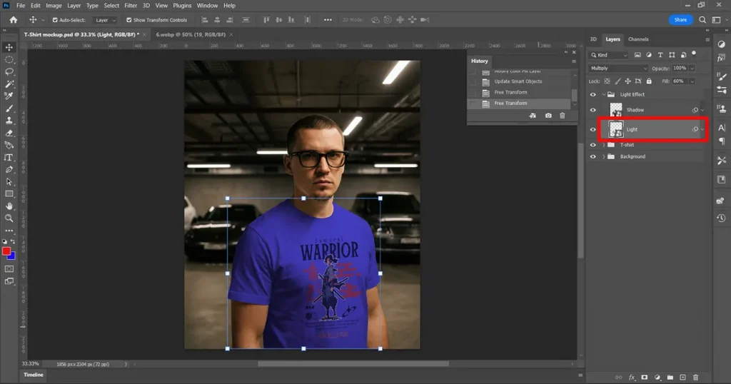Select the Lasso tool
This screenshot has height=384, width=731.
[9, 72]
